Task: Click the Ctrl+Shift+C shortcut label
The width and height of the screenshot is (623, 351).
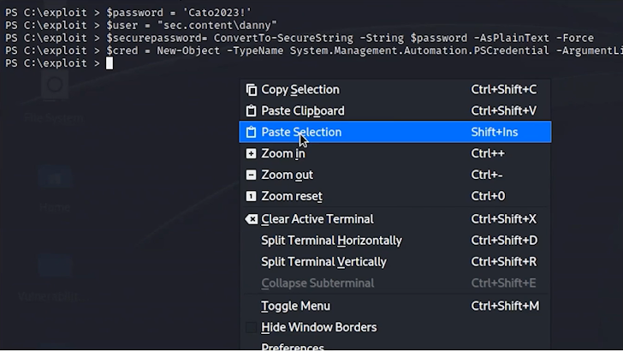Action: [x=503, y=90]
